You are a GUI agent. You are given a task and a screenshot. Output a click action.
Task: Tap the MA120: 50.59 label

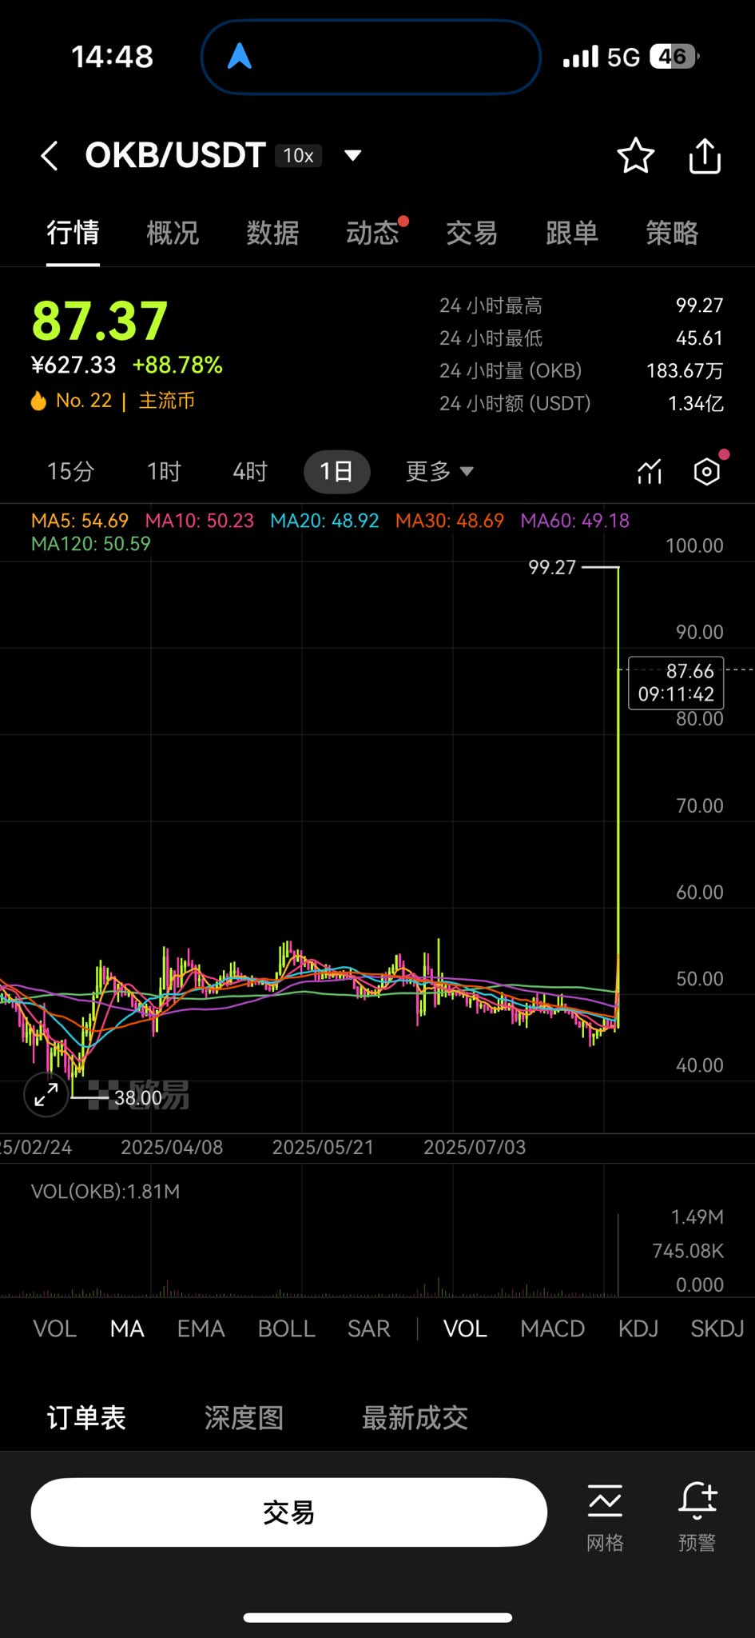tap(90, 544)
